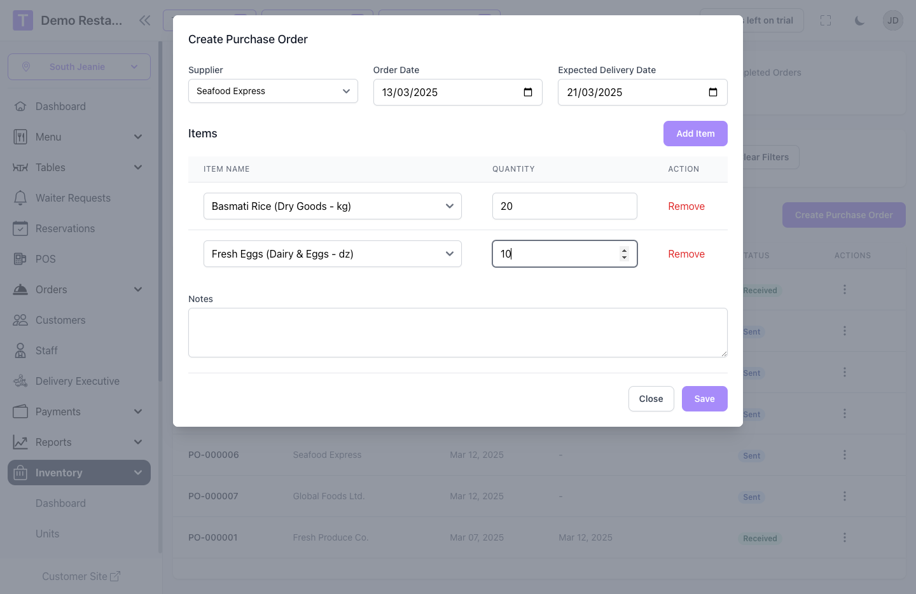The image size is (916, 594).
Task: Remove the Fresh Eggs item row
Action: coord(686,254)
